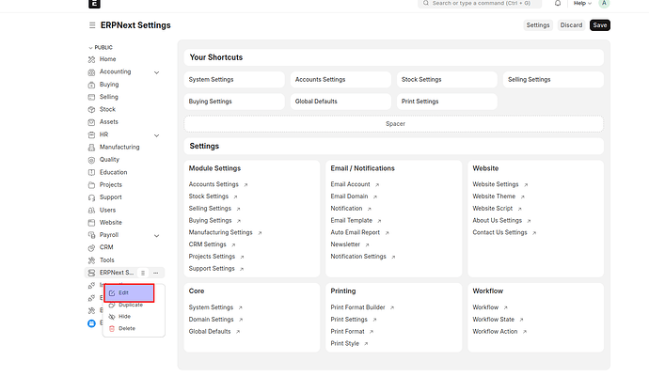The height and width of the screenshot is (377, 649).
Task: Expand the Accounting sidebar chevron
Action: tap(156, 72)
